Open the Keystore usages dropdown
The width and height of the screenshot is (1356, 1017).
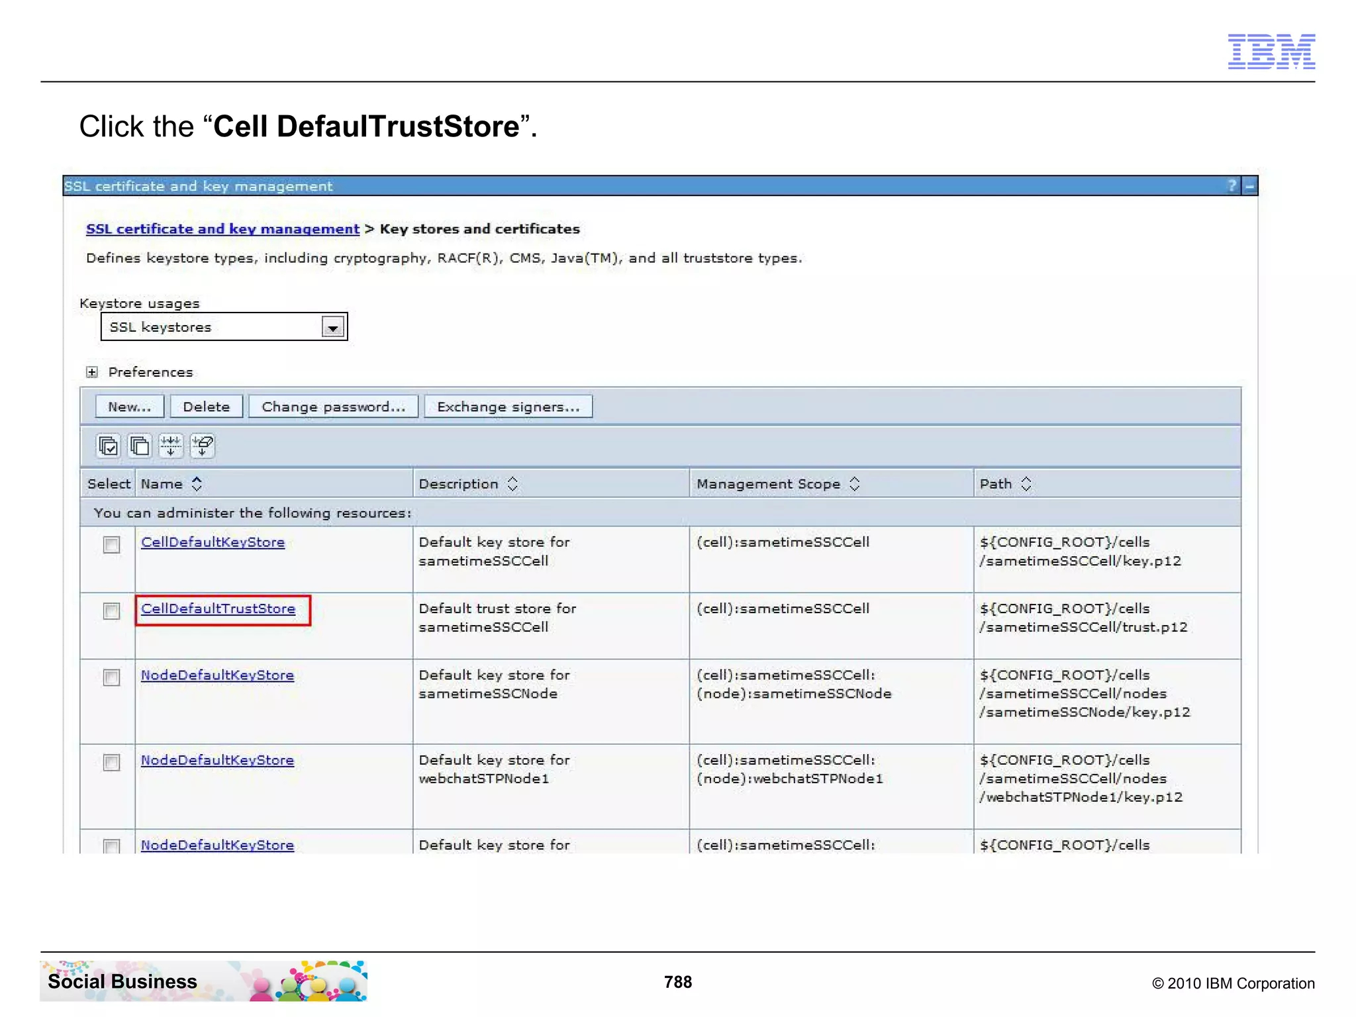click(224, 327)
